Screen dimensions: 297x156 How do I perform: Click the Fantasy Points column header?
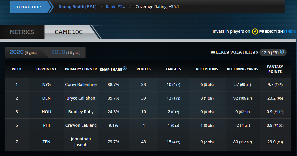point(275,69)
